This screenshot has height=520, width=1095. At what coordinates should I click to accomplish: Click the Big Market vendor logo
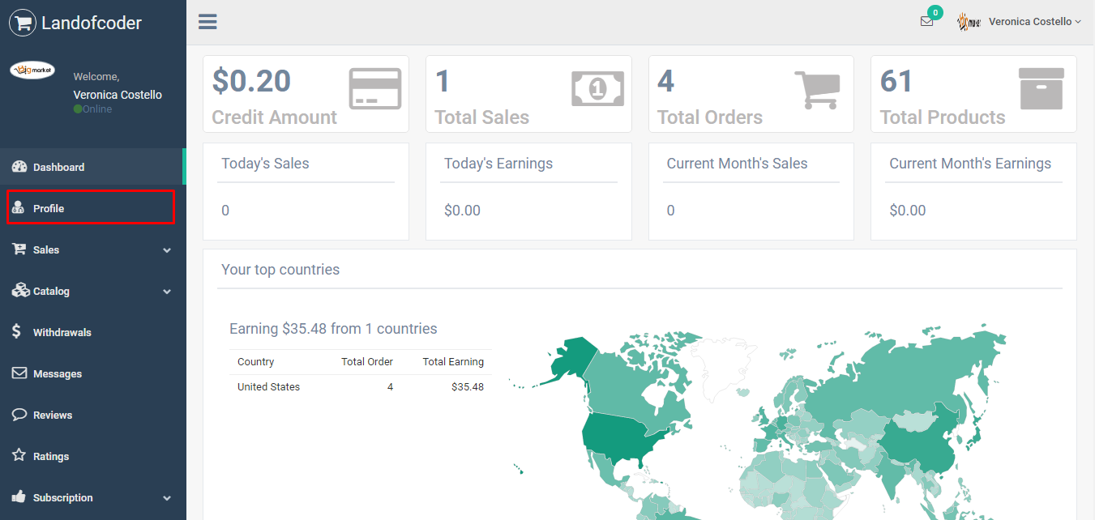coord(32,70)
